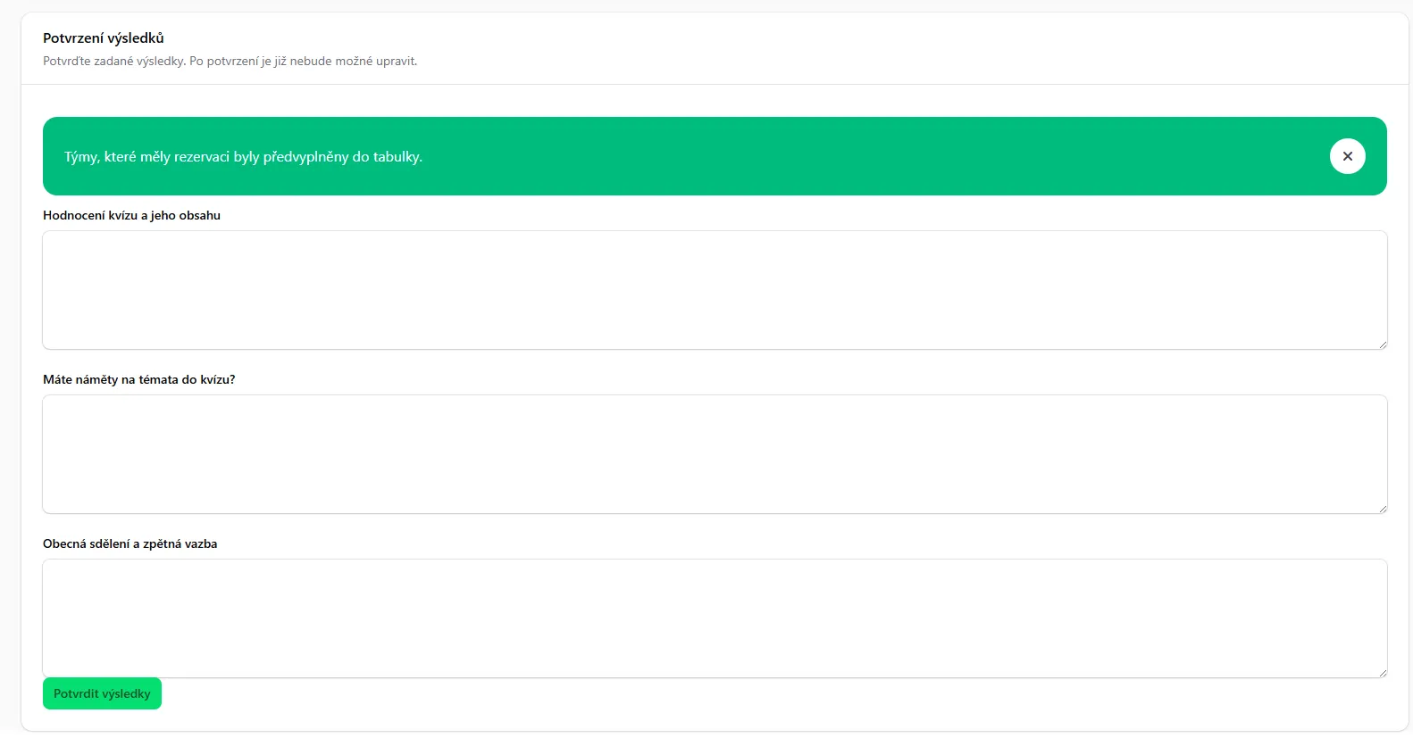Screen dimensions: 1413x738
Task: Click the label Hodnocení kvízu a jeho obsahu
Action: click(131, 215)
